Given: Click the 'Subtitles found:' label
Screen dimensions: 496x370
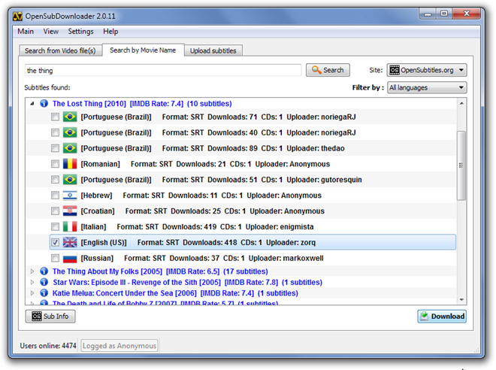Looking at the screenshot, I should pos(47,87).
